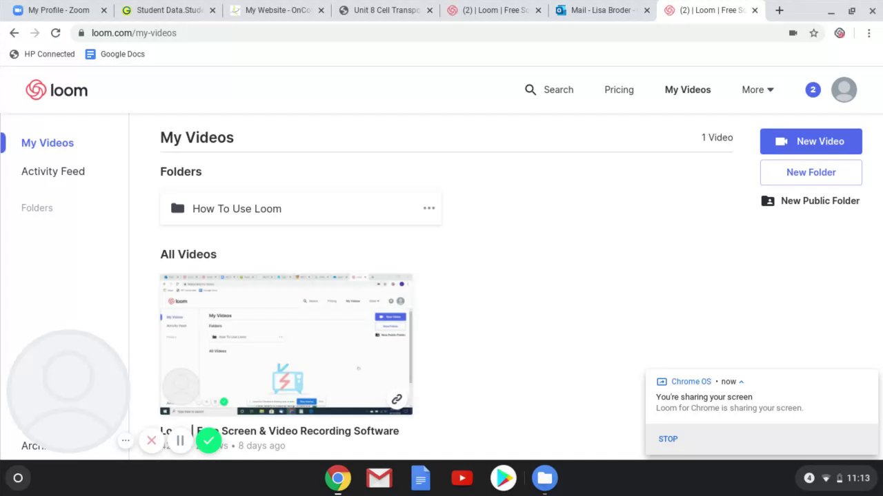883x496 pixels.
Task: Open system tray showing 11:13
Action: pos(837,477)
